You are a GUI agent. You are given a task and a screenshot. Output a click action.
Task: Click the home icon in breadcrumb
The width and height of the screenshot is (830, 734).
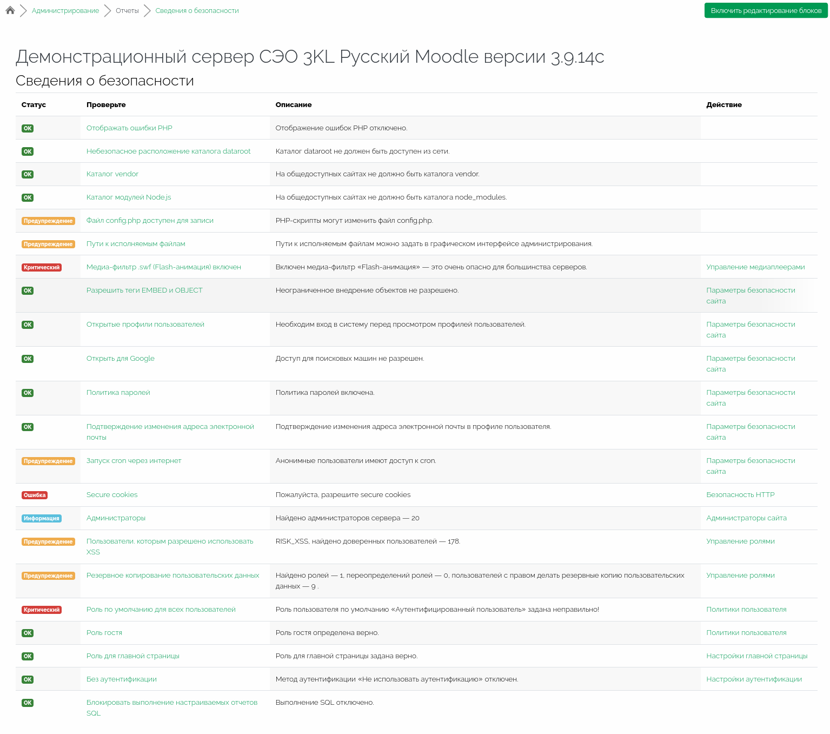[10, 10]
